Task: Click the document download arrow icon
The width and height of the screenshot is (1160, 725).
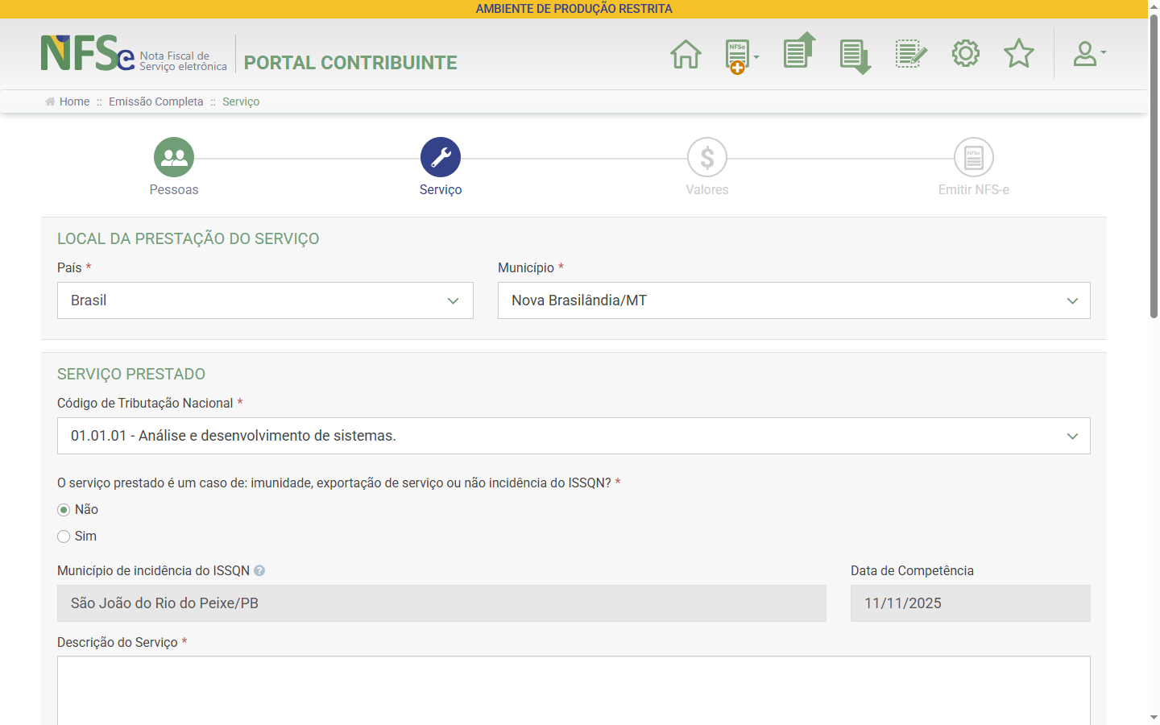Action: pos(855,56)
